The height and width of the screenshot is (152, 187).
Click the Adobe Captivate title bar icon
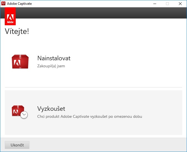[x=3, y=4]
